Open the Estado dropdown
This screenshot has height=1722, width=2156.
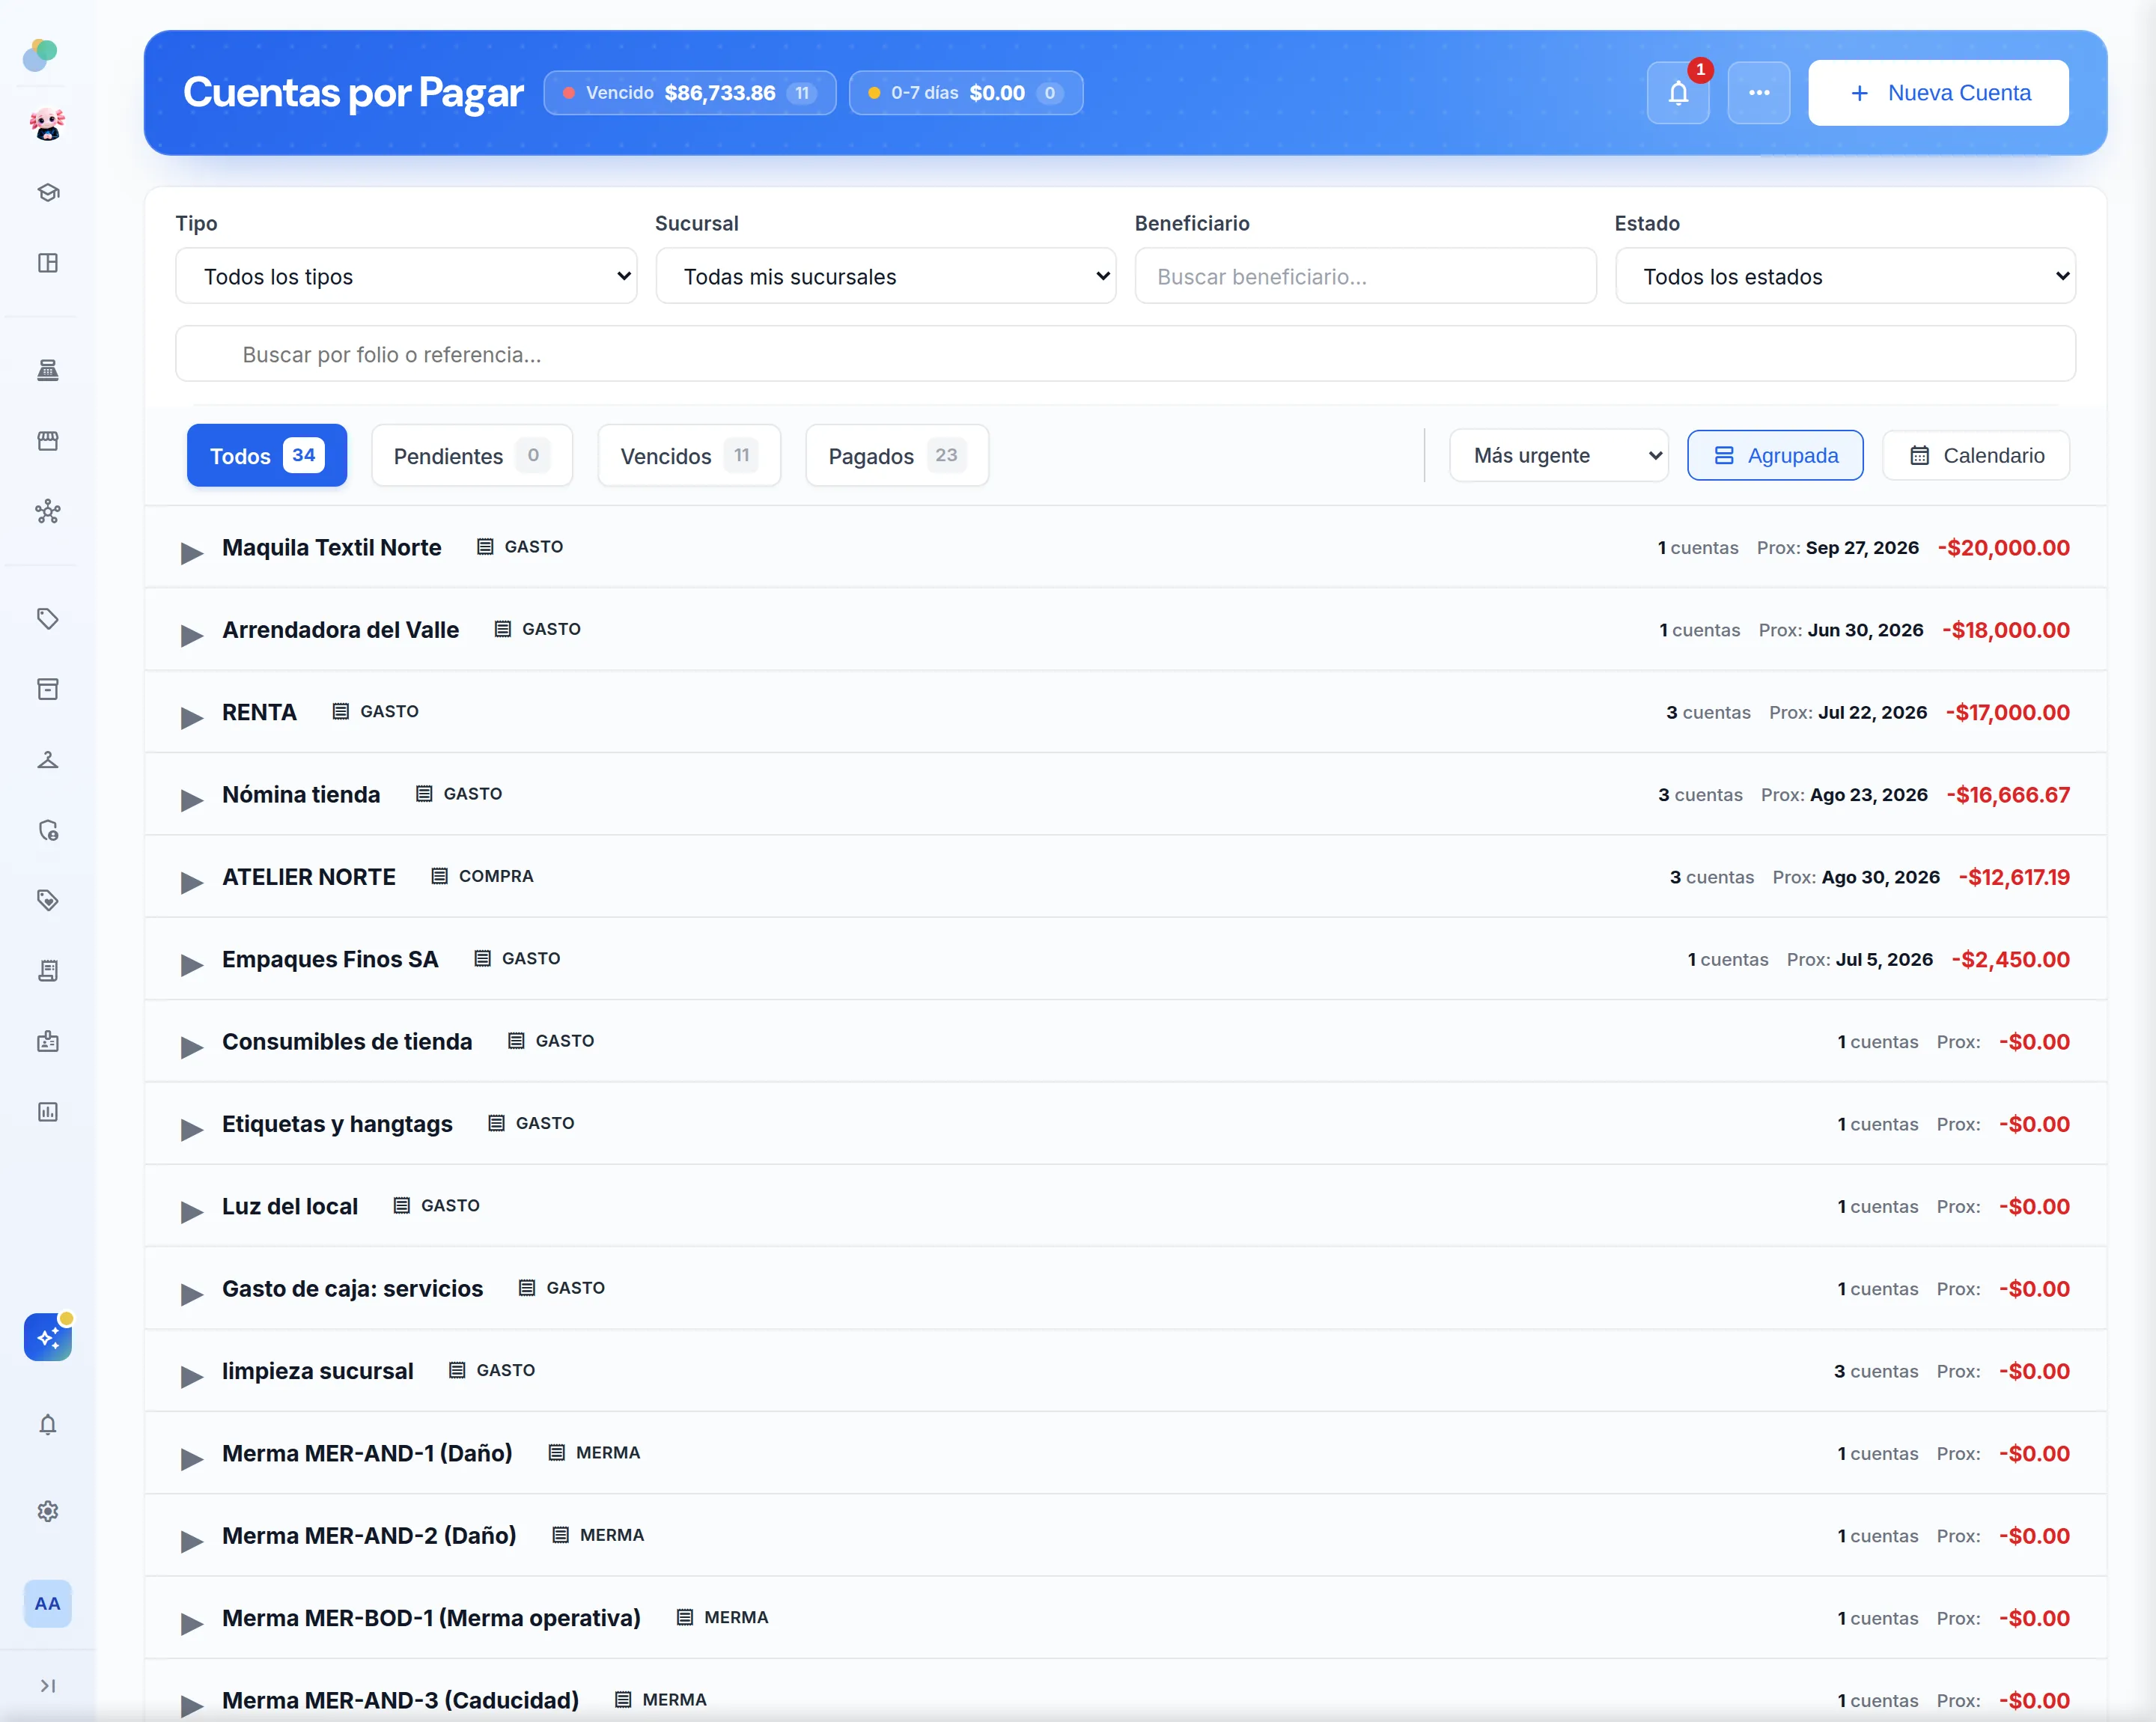[x=1845, y=276]
